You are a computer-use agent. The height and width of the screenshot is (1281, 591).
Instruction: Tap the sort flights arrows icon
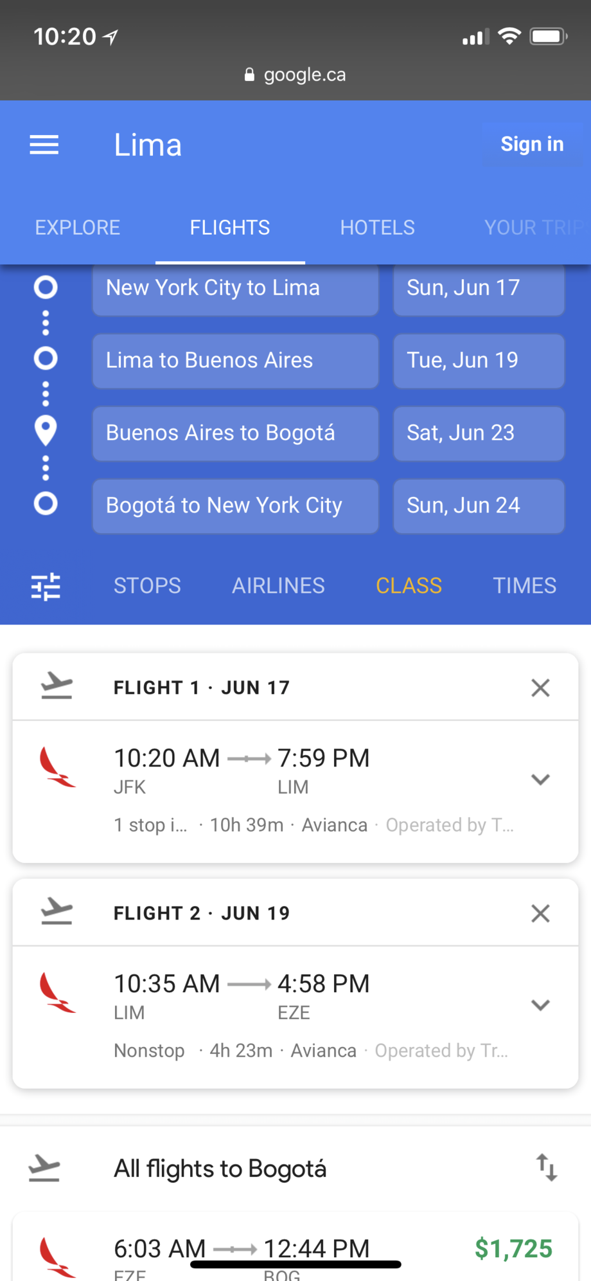(546, 1167)
